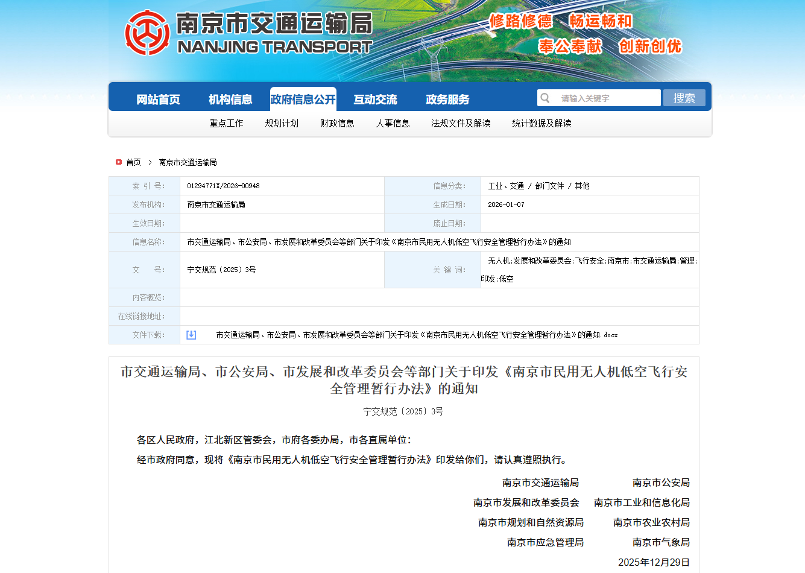Open 人事信息 submenu item

393,123
